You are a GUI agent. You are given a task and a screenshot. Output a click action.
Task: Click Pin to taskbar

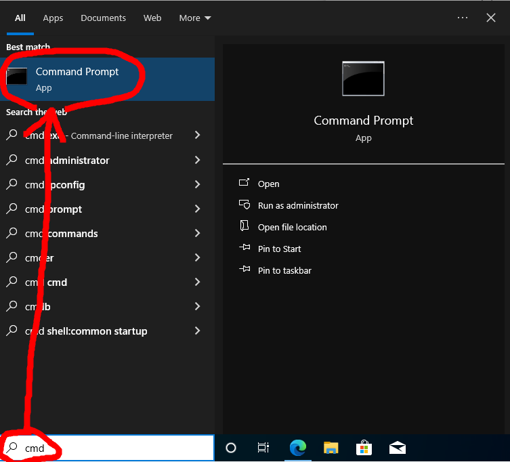(284, 270)
